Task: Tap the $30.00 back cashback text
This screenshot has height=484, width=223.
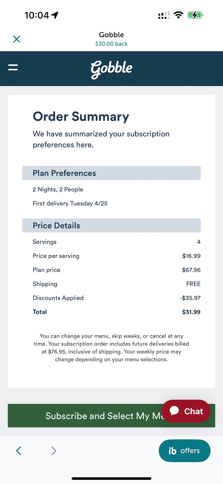Action: click(x=111, y=44)
